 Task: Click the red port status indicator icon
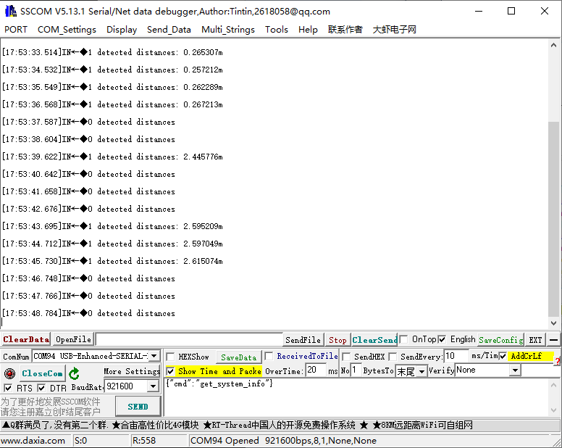(x=9, y=373)
